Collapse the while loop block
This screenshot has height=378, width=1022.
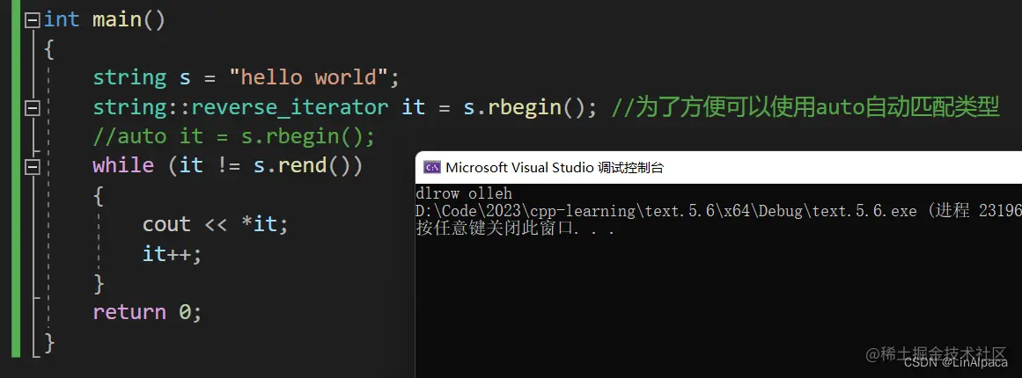click(x=32, y=166)
